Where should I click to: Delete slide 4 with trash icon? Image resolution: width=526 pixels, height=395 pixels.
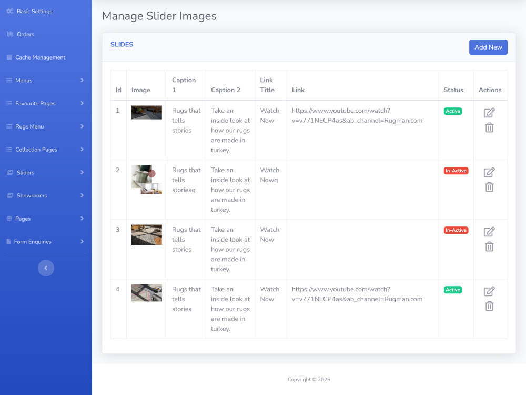(x=489, y=306)
